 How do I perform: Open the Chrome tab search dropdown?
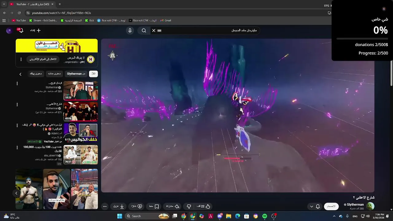coord(3,4)
